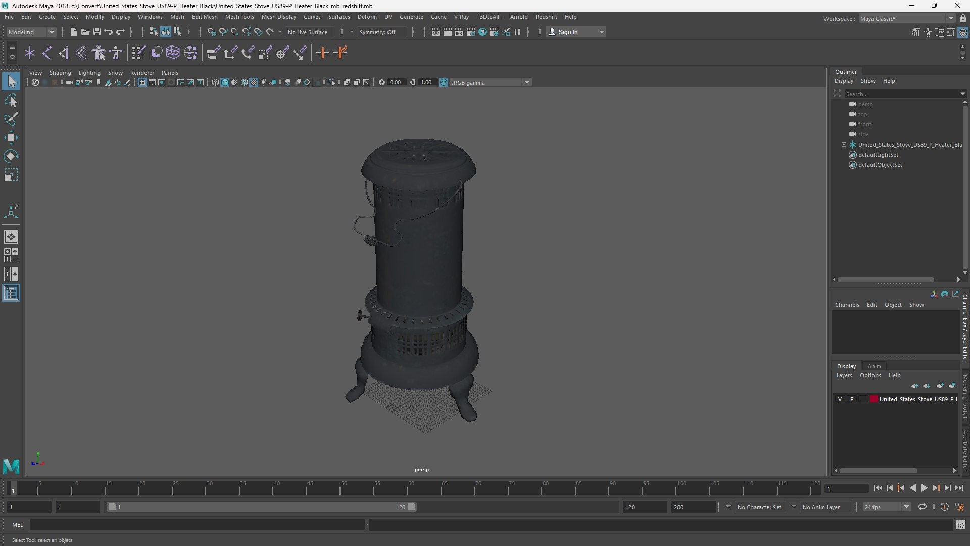Viewport: 970px width, 546px height.
Task: Activate the Paint Selection tool
Action: pos(11,119)
